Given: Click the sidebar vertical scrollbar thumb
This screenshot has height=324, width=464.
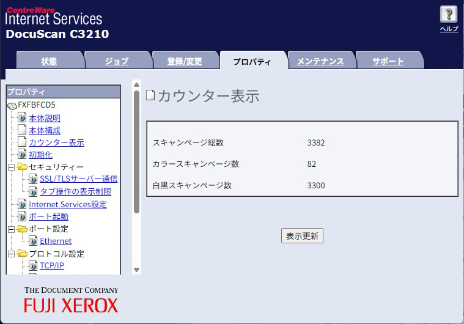Looking at the screenshot, I should [136, 152].
